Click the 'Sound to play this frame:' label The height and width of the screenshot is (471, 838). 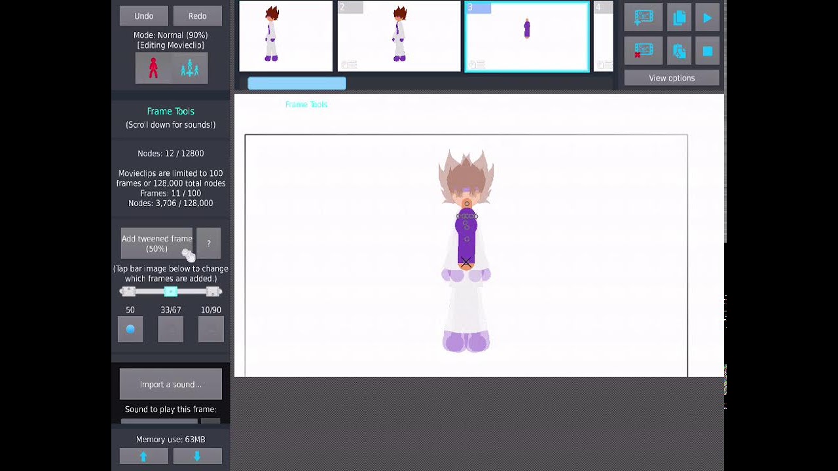171,410
